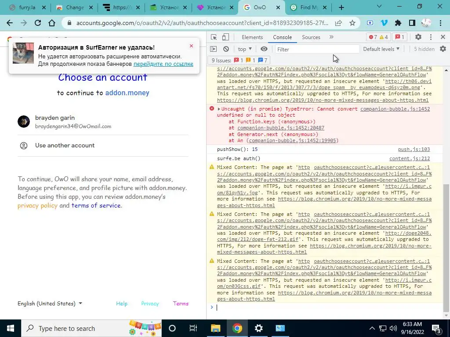Open the Extensions puzzle-piece menu
450x337 pixels.
pyautogui.click(x=398, y=23)
